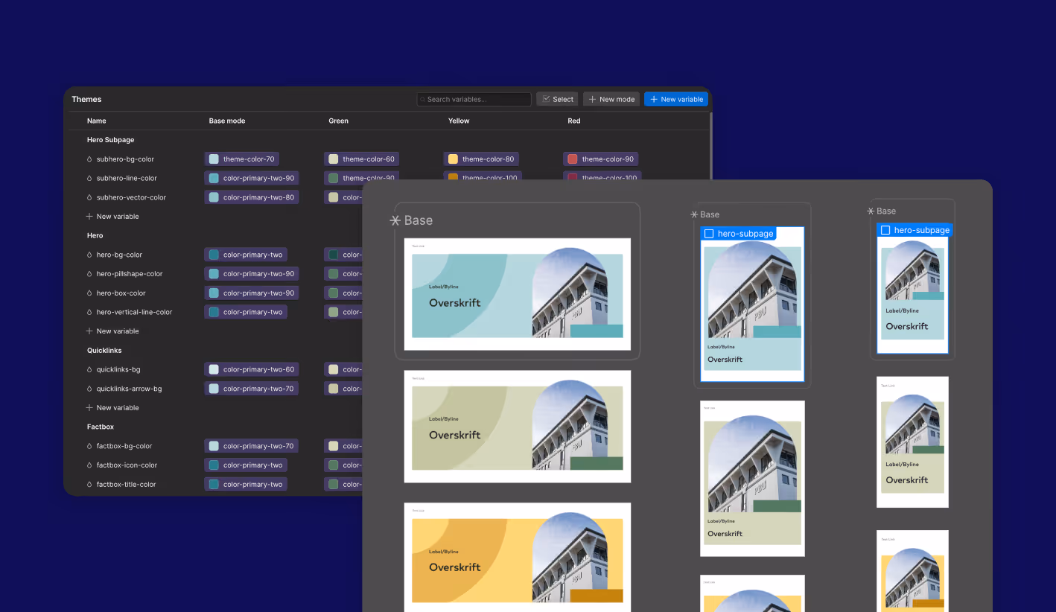Viewport: 1056px width, 612px height.
Task: Click the subhero-bg-color variable name
Action: (125, 159)
